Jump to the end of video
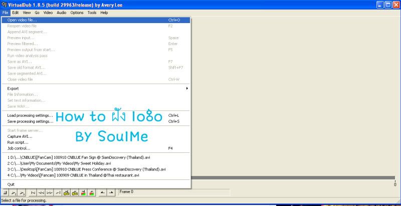Viewport: 401px width, 206px height. pyautogui.click(x=58, y=192)
